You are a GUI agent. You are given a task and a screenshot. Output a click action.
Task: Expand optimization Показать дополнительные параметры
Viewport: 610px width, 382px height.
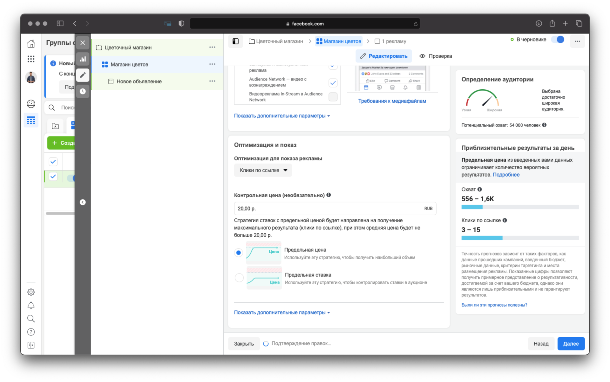[x=282, y=313]
